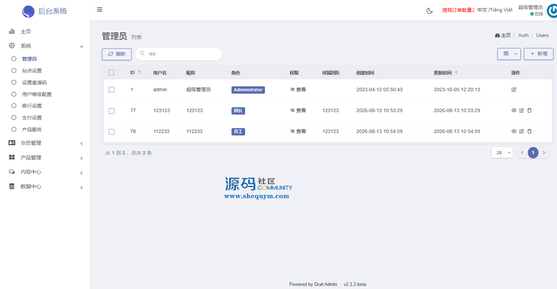Click the 会员管理 ID card icon
Screen dimensions: 557x289
point(12,143)
